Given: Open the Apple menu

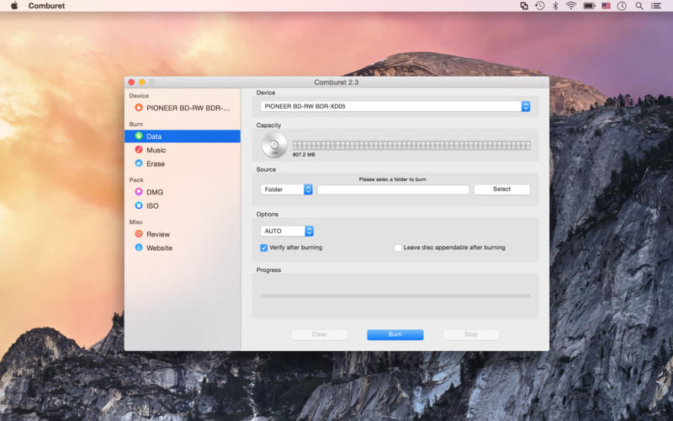Looking at the screenshot, I should (14, 6).
